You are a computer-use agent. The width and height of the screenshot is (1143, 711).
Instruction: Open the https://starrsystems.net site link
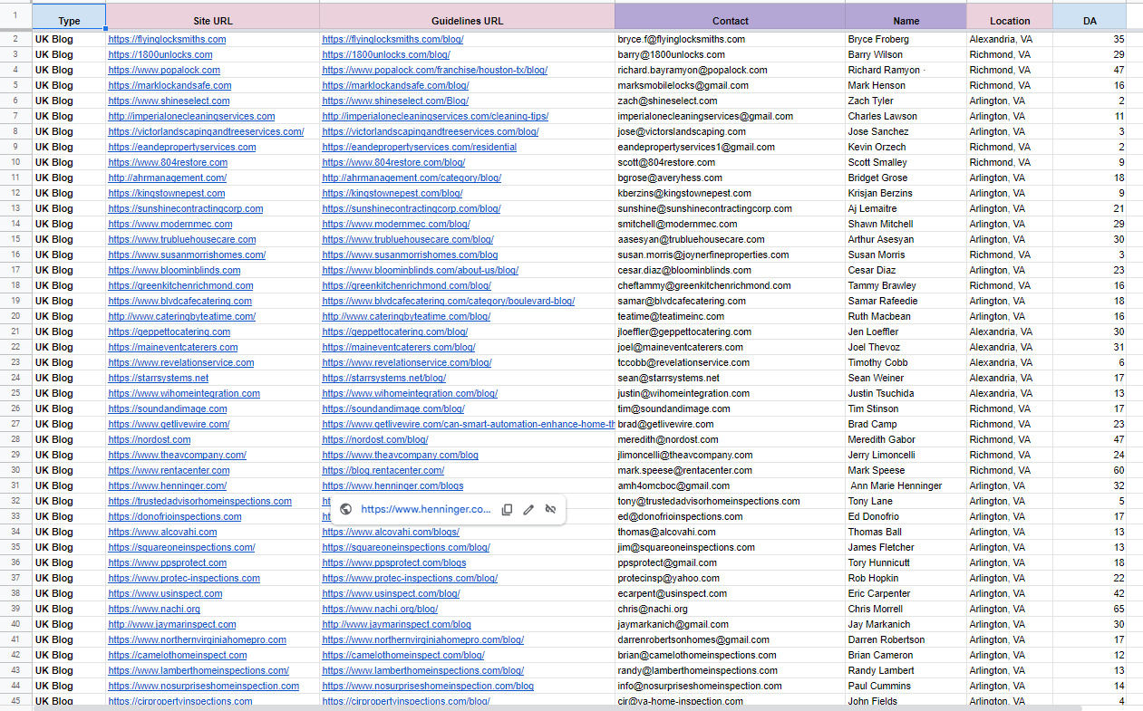pyautogui.click(x=159, y=378)
